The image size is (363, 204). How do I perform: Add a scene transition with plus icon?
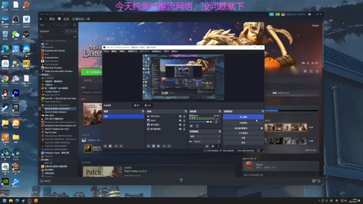pos(207,146)
